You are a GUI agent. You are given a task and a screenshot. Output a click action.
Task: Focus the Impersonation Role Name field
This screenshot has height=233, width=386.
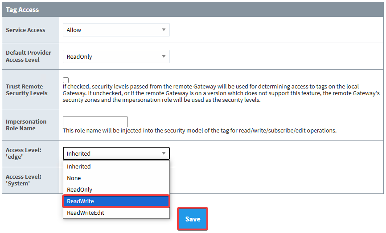pos(95,122)
